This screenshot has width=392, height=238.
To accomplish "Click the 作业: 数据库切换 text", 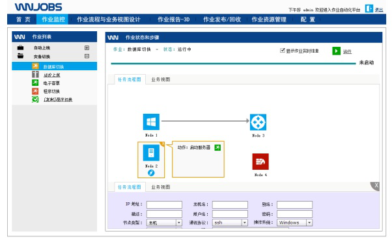I will [x=132, y=49].
